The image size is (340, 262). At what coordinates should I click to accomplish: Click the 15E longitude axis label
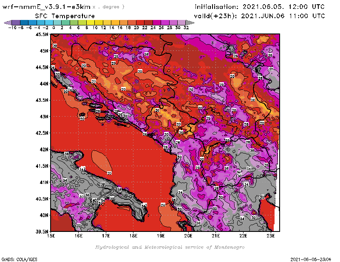pyautogui.click(x=51, y=236)
